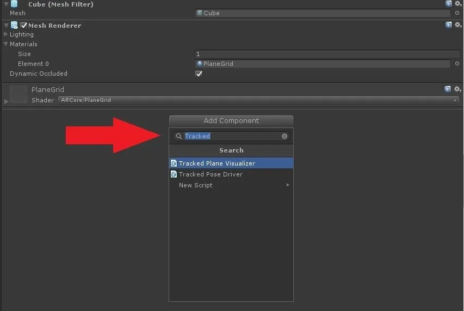Viewport: 464px width, 311px height.
Task: Select Tracked Pose Driver component
Action: (231, 174)
